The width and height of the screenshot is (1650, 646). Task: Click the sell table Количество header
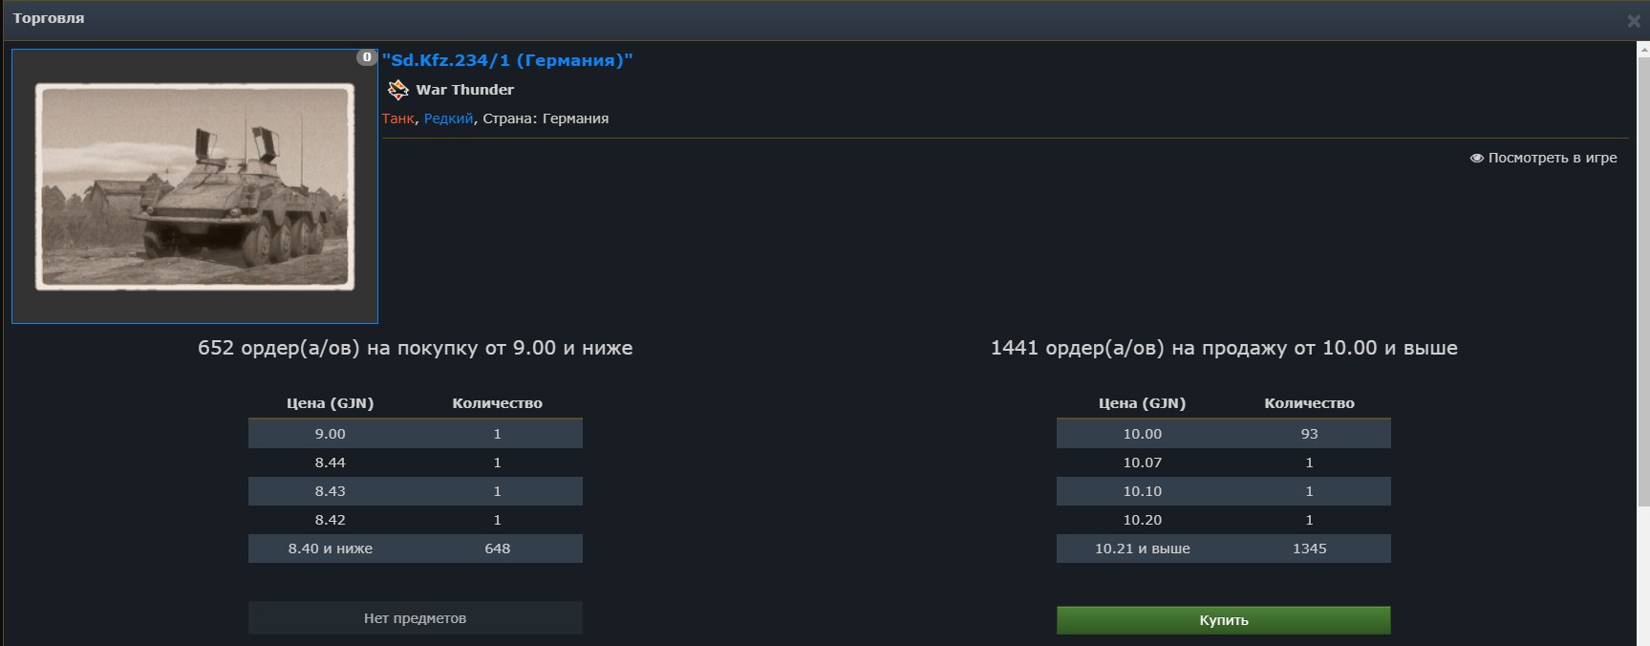coord(1309,403)
